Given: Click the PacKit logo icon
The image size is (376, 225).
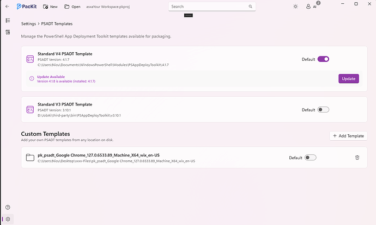Looking at the screenshot, I should 20,7.
